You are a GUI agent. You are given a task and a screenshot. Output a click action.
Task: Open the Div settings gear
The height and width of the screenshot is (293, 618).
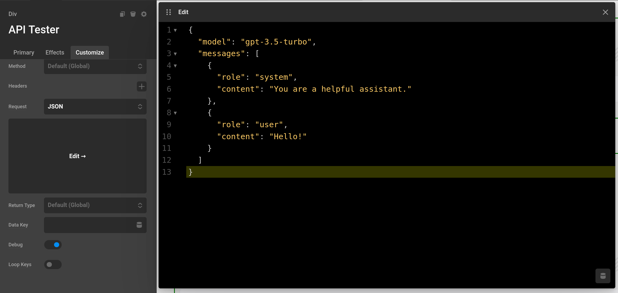click(144, 14)
